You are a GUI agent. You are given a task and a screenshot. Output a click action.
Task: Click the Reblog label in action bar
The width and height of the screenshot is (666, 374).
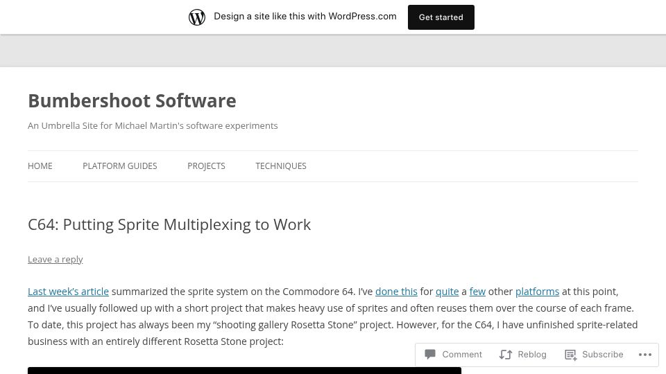point(532,355)
